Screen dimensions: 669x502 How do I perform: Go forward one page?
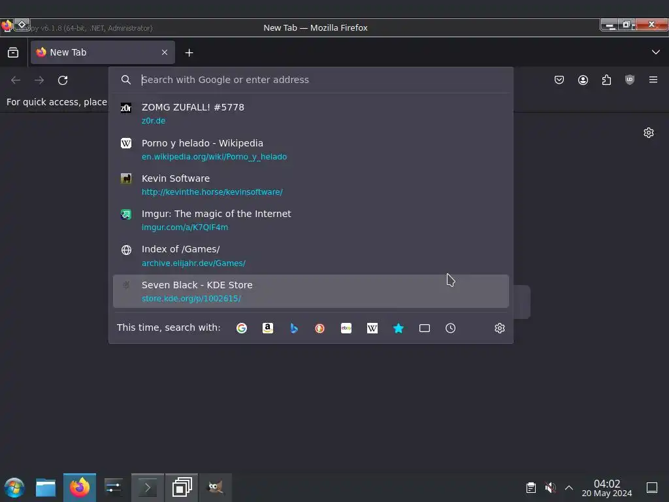click(x=39, y=80)
